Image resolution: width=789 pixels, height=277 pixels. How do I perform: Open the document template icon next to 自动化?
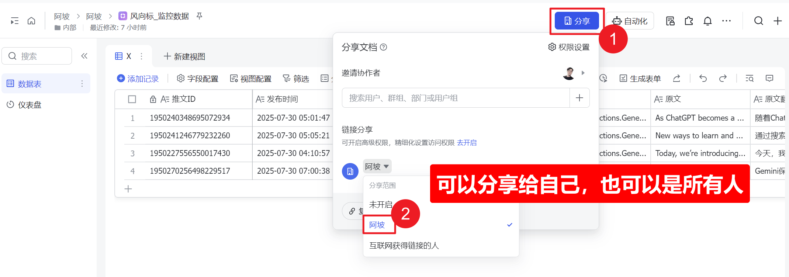670,21
